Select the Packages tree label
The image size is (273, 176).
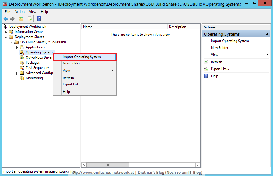pyautogui.click(x=33, y=63)
